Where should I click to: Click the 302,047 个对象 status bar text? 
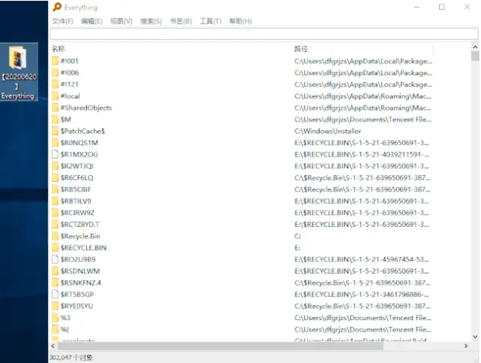tap(71, 358)
